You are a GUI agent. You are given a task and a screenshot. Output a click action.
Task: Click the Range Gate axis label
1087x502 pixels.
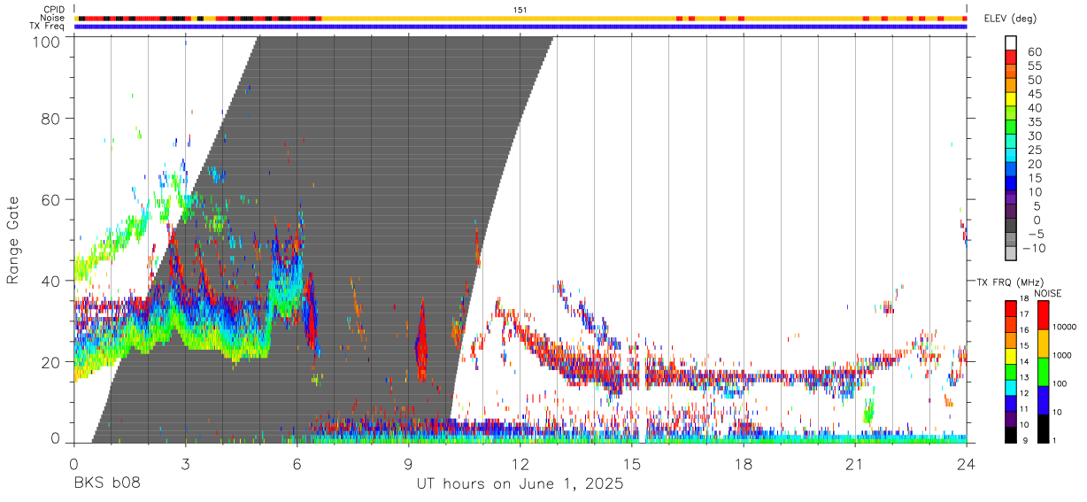[x=13, y=241]
